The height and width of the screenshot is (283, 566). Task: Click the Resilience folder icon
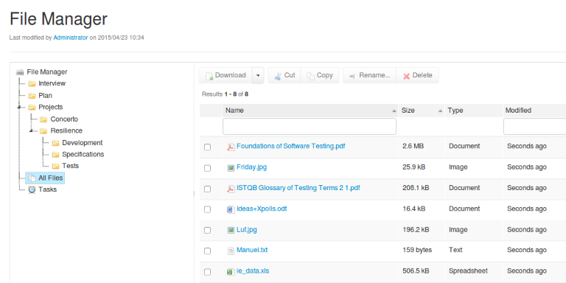pos(43,131)
